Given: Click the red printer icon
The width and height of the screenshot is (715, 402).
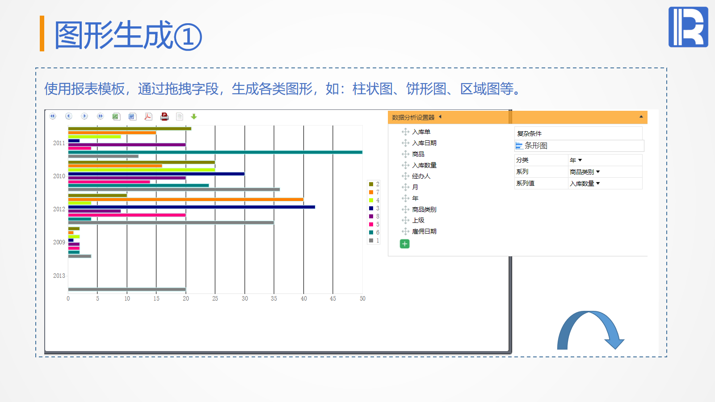Looking at the screenshot, I should 164,117.
